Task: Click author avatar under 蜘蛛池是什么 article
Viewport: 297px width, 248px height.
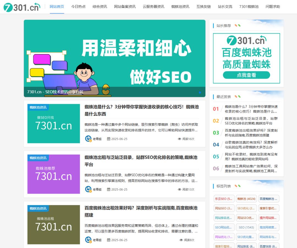Action: click(88, 139)
